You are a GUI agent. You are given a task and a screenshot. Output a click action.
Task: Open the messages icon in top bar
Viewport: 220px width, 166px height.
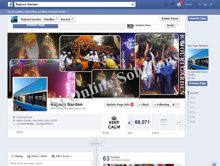point(172,4)
